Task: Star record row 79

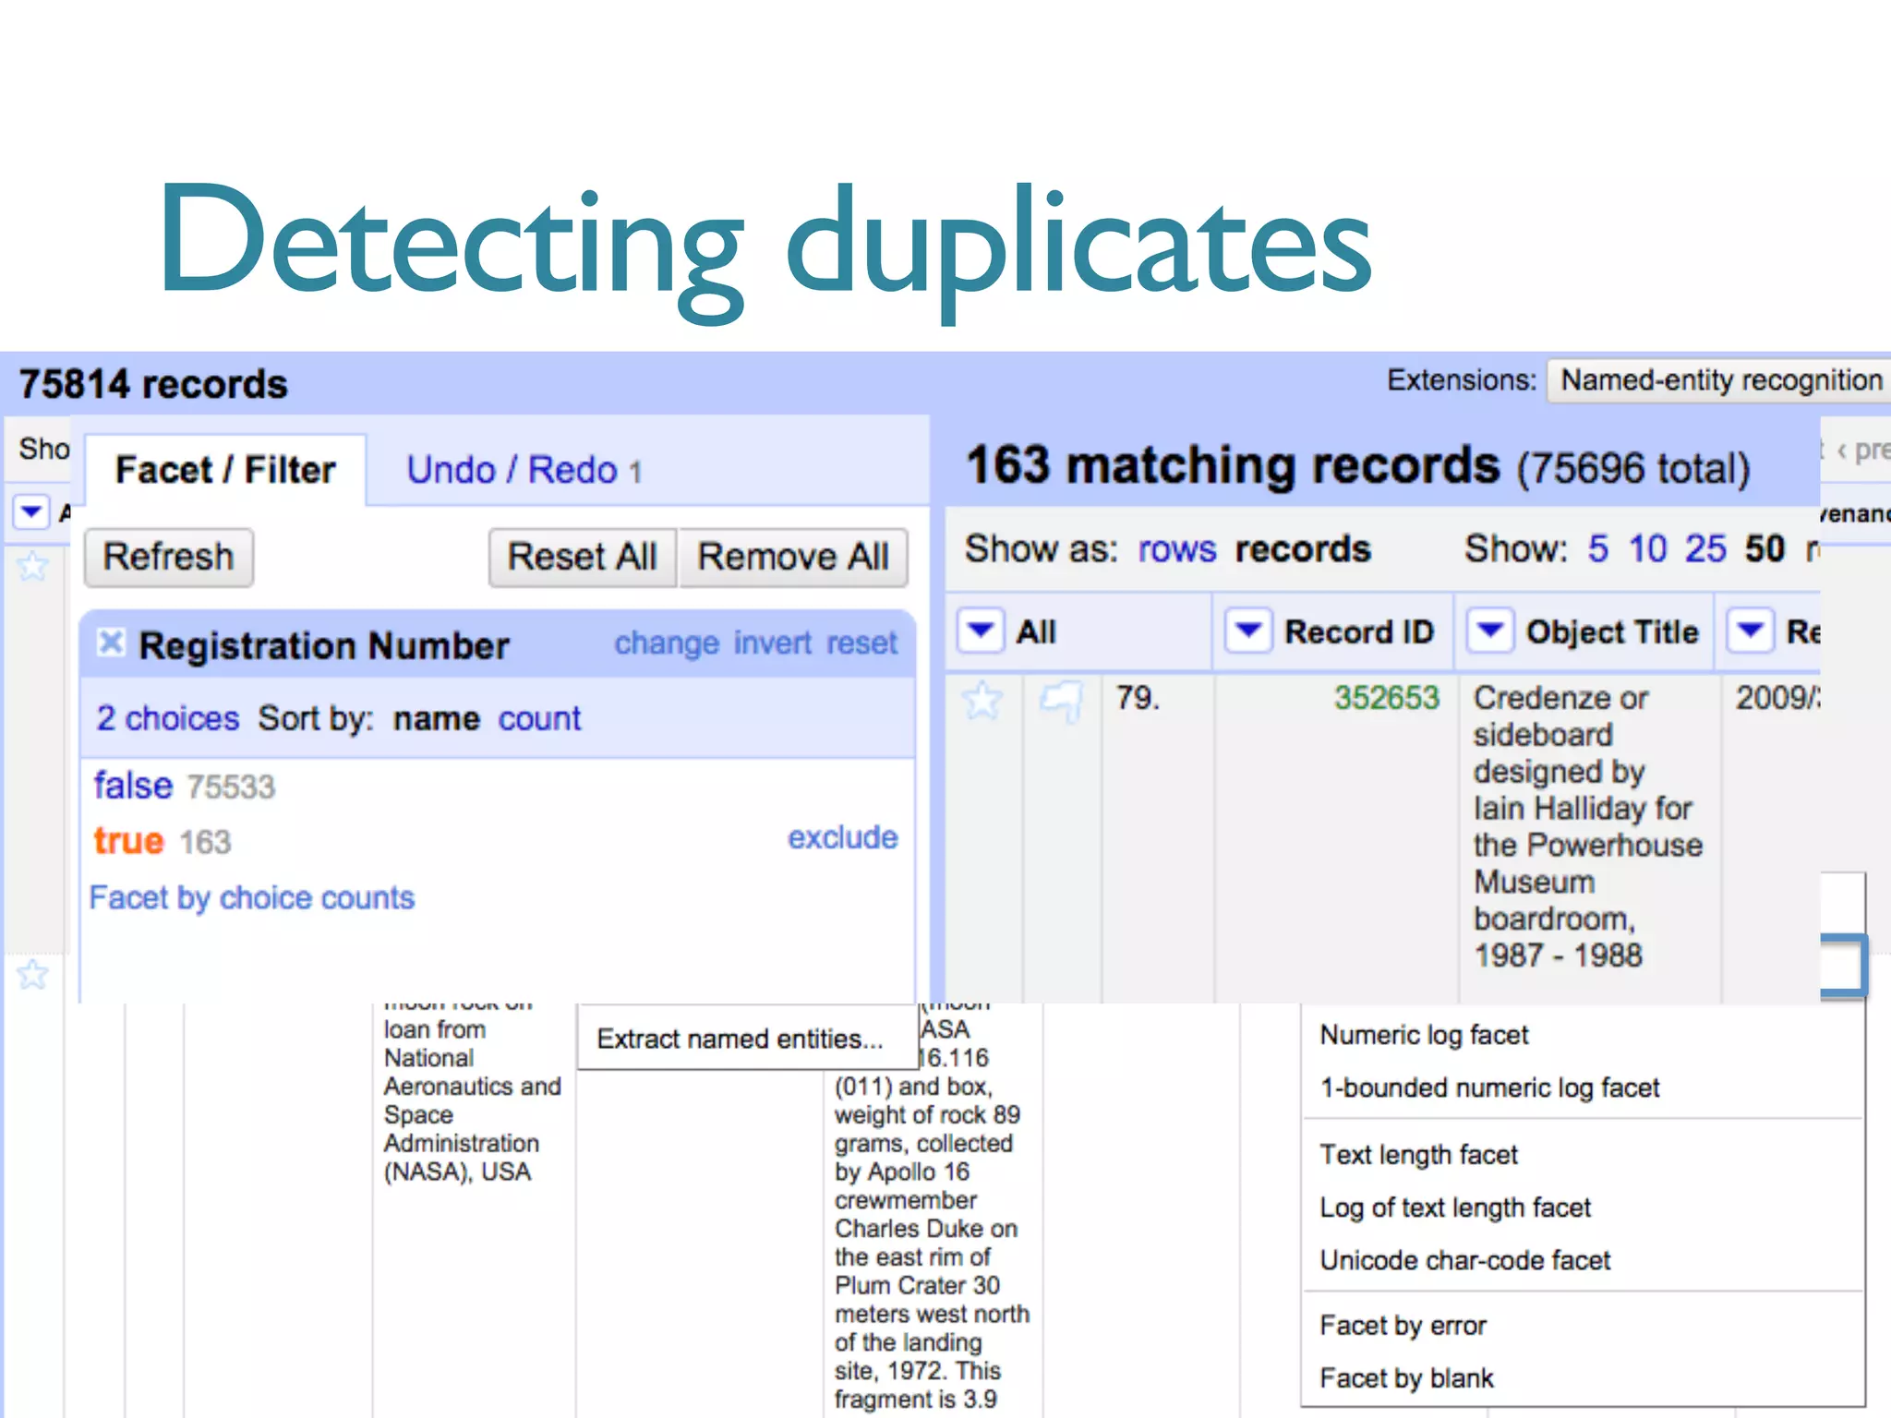Action: (982, 701)
